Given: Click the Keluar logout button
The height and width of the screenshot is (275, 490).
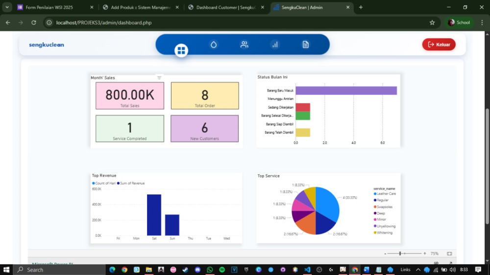Looking at the screenshot, I should click(x=439, y=45).
